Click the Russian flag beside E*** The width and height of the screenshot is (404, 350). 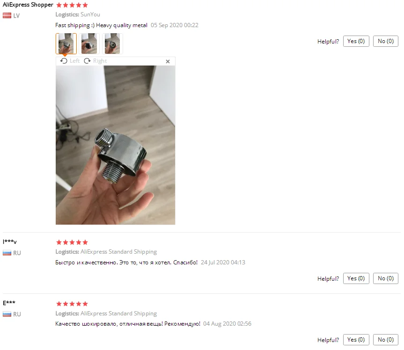[x=7, y=314]
